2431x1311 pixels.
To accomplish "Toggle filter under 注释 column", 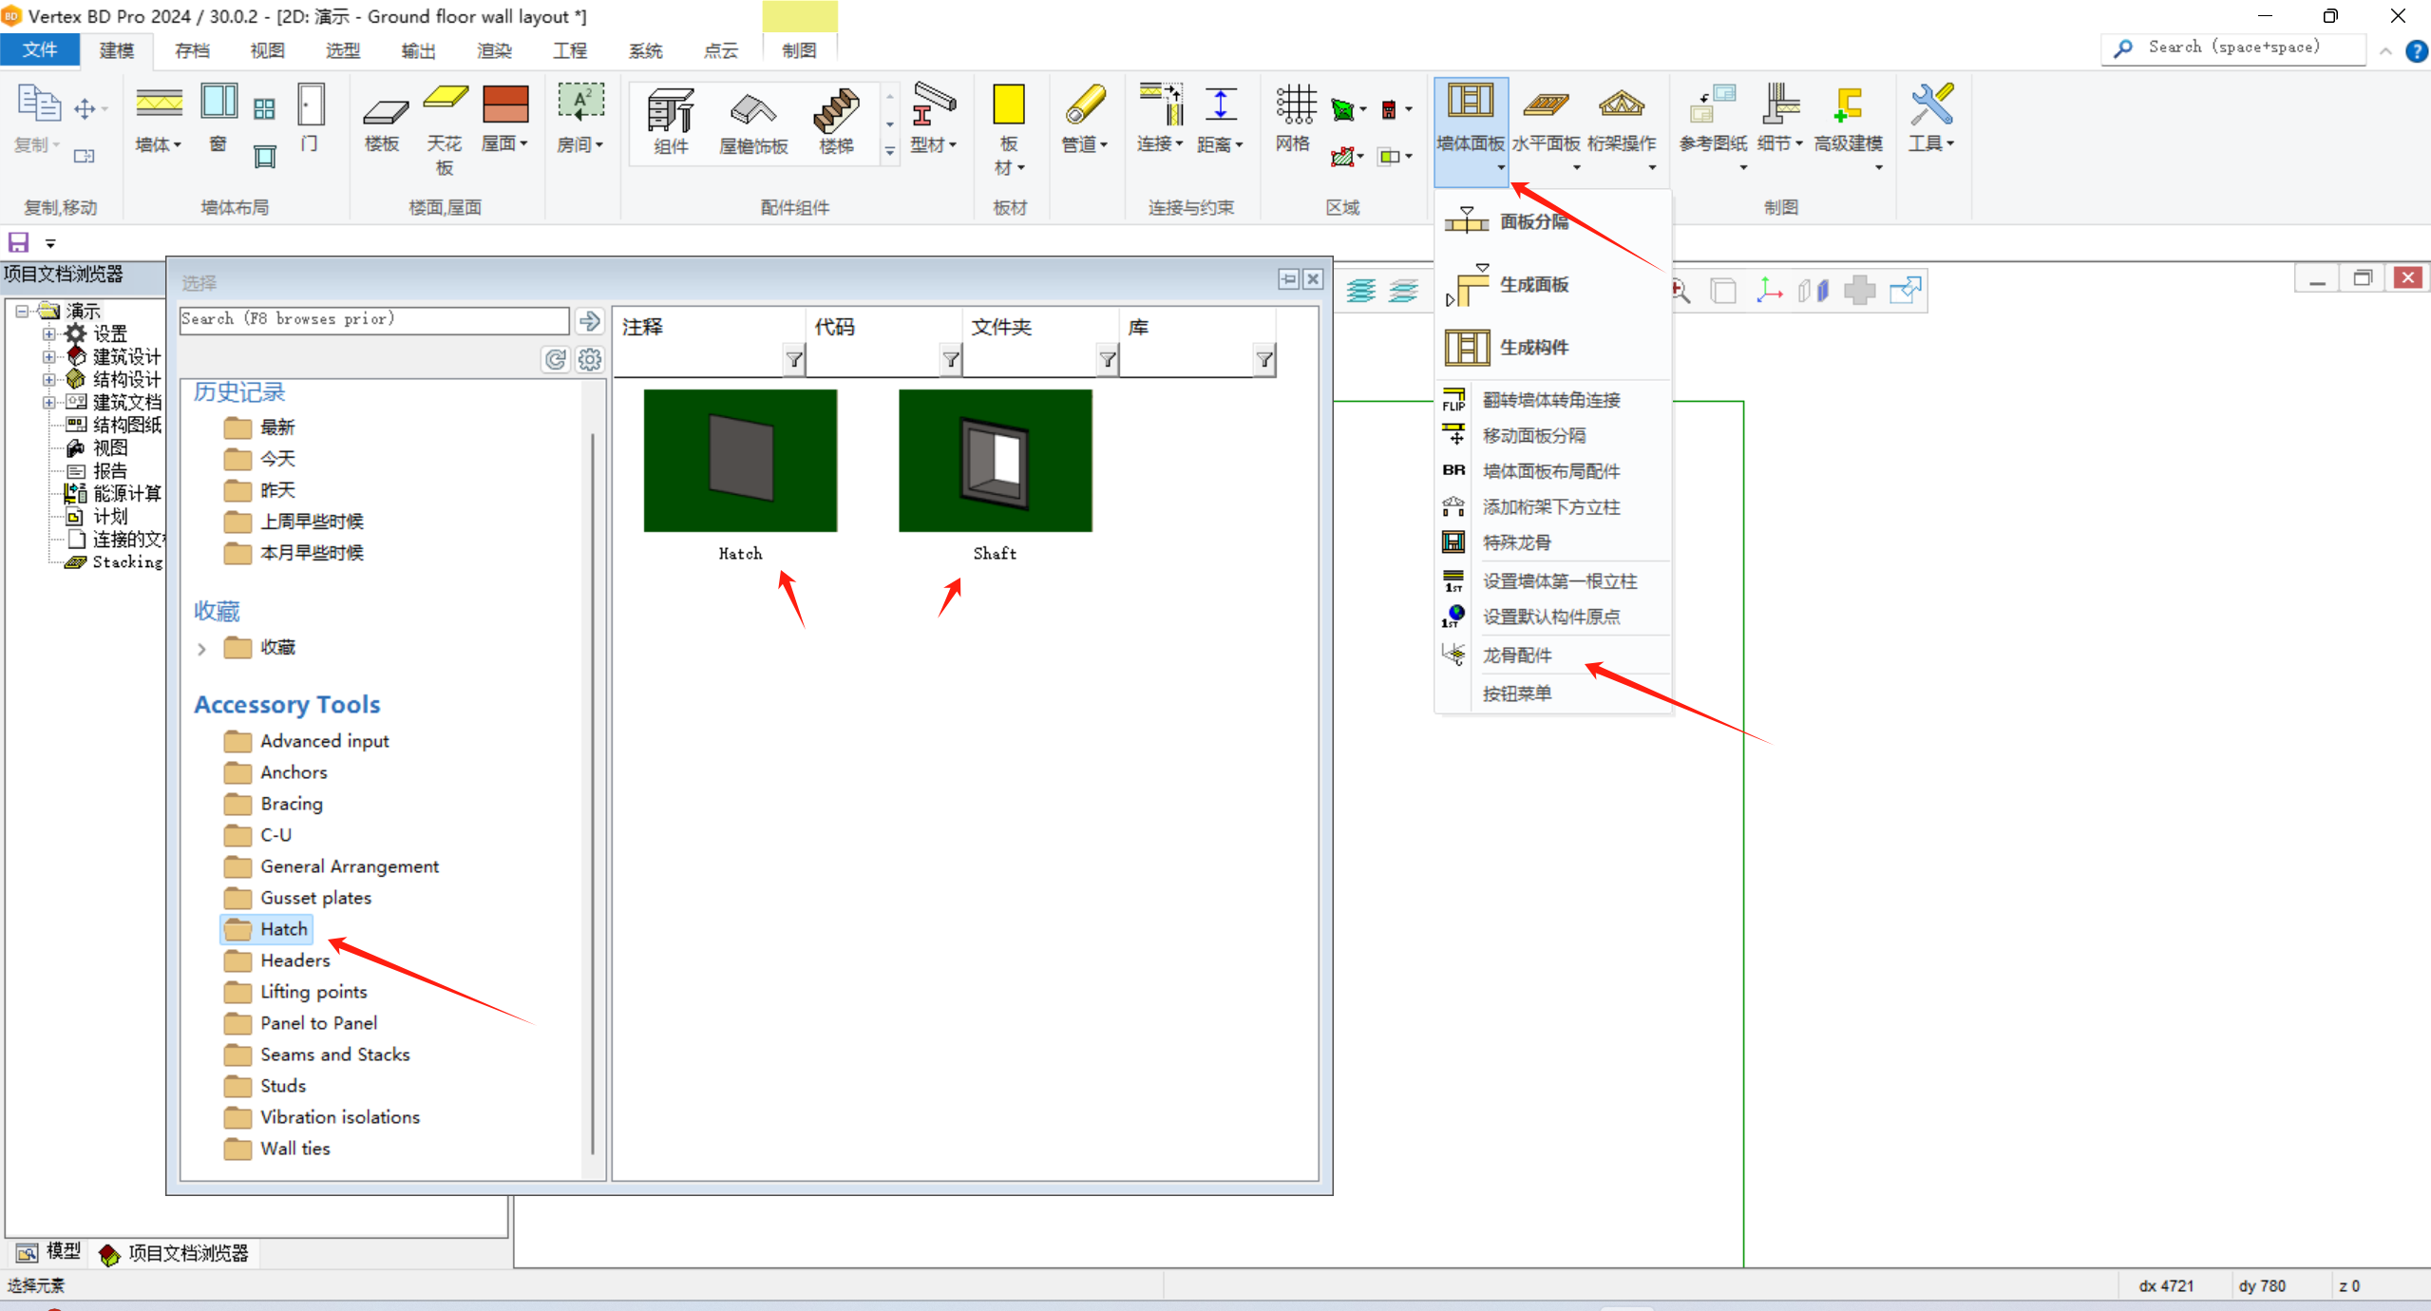I will (x=794, y=360).
